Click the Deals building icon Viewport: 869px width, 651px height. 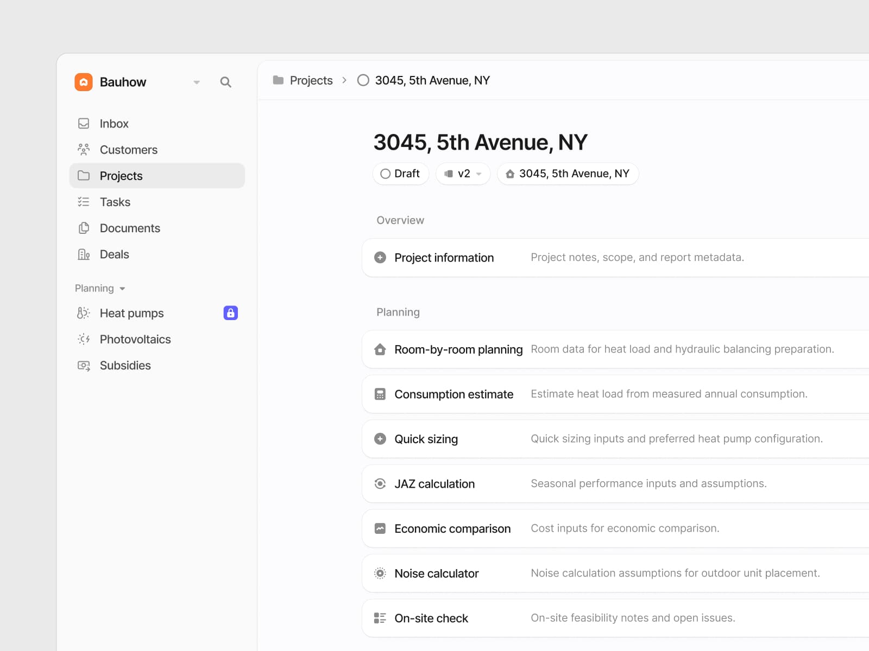pos(84,254)
